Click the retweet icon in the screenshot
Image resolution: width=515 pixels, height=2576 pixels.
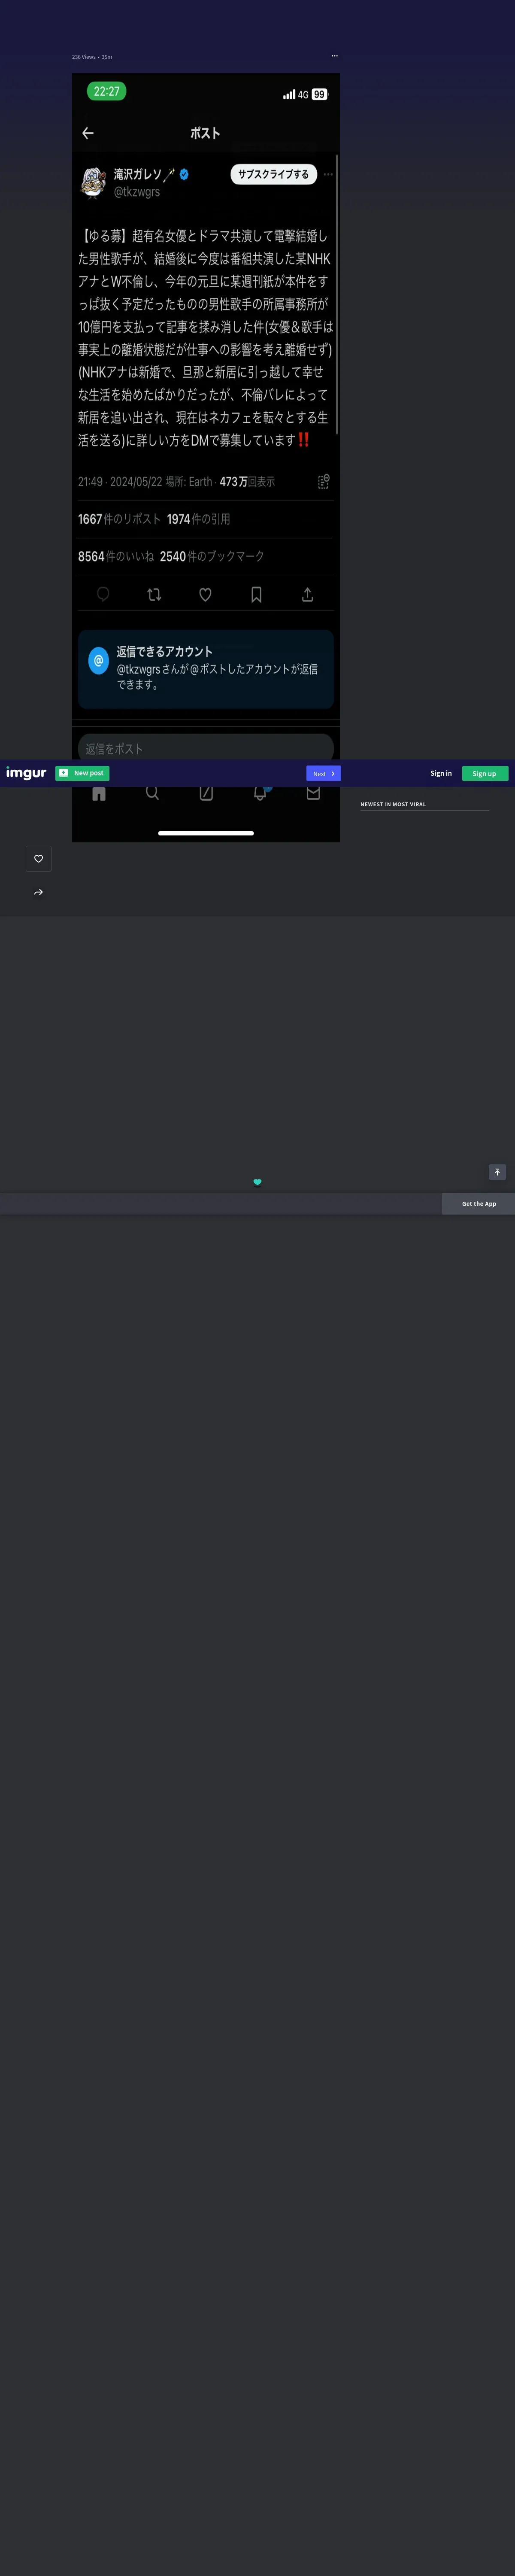pos(154,594)
